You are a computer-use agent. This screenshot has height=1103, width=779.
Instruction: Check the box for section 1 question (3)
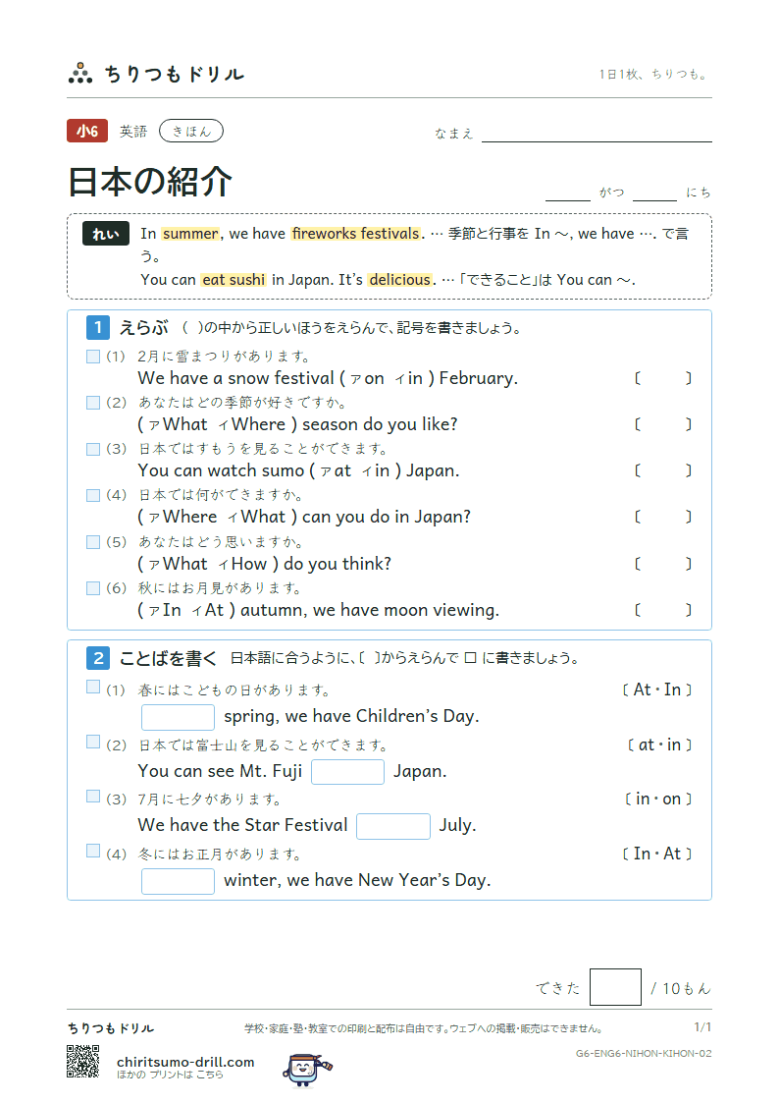(93, 449)
